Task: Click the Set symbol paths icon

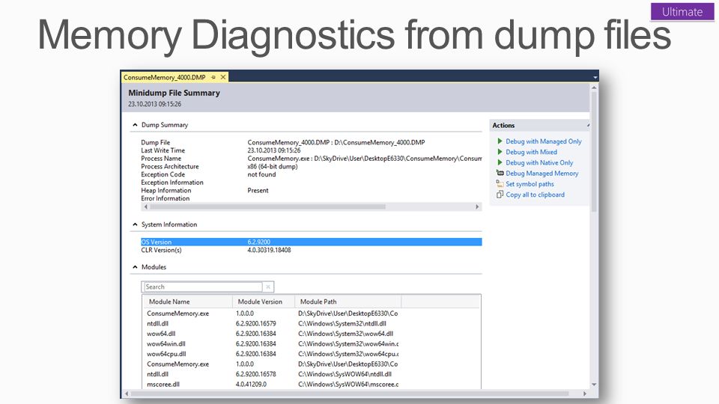Action: coord(500,184)
